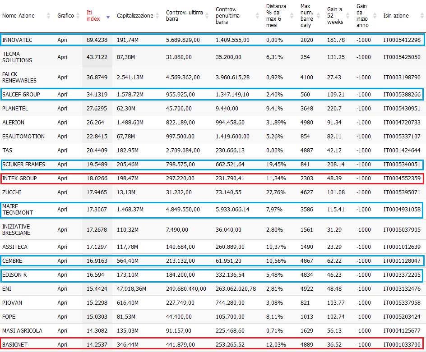Select the INNOVATEC stock name

(17, 40)
